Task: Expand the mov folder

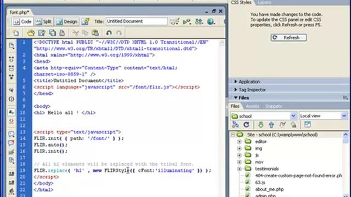Action: click(x=239, y=162)
